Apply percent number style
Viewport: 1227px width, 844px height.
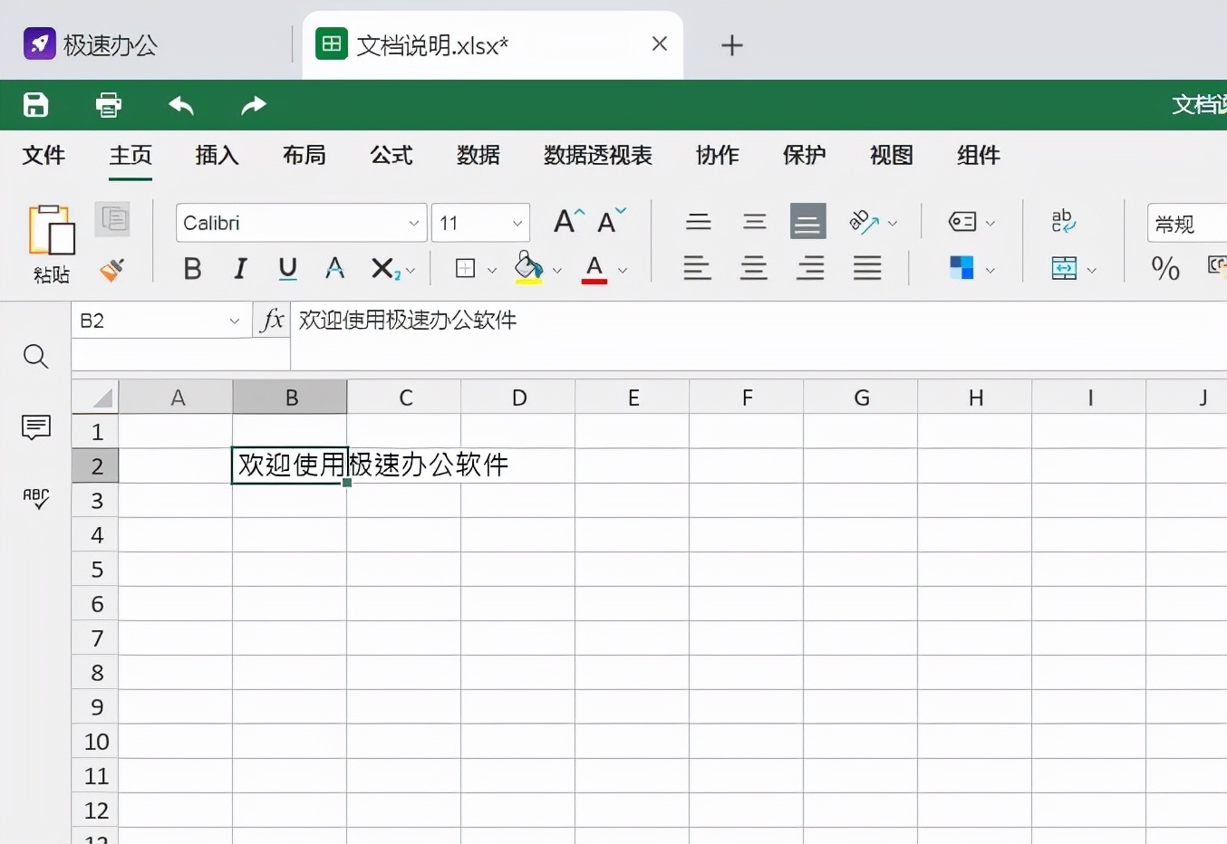pyautogui.click(x=1164, y=269)
